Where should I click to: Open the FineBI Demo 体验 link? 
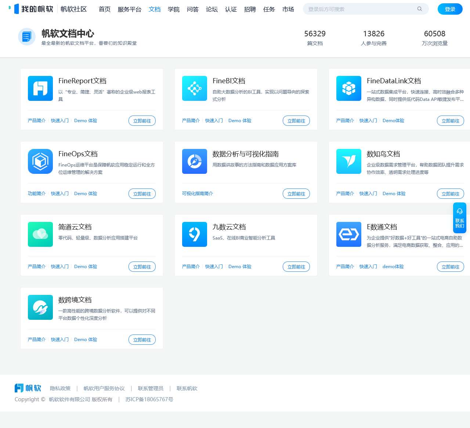tap(240, 121)
